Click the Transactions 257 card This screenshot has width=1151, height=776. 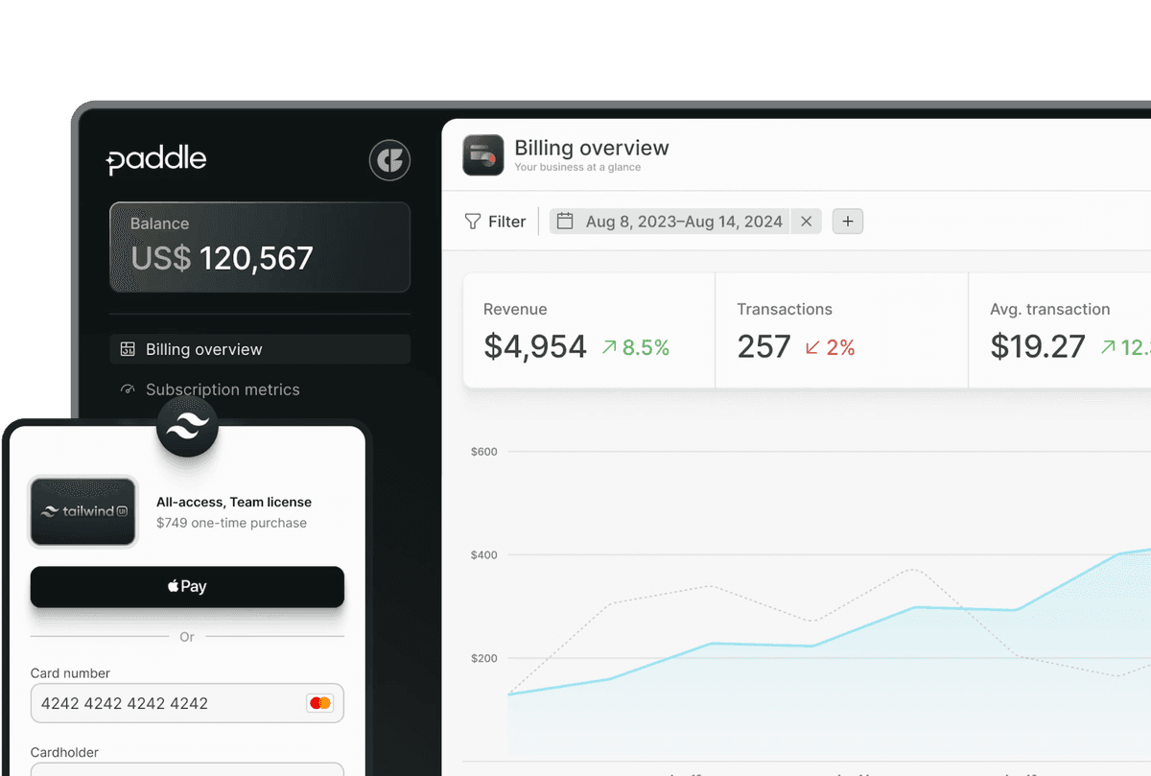coord(842,330)
